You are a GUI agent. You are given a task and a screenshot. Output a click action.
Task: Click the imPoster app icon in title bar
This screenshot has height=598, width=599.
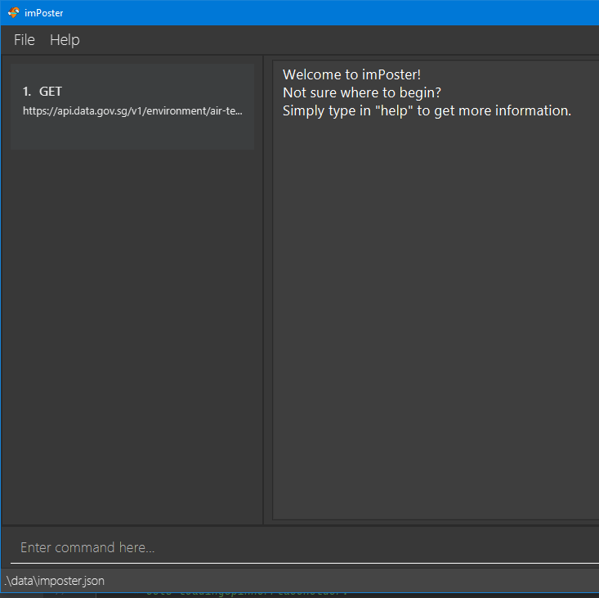coord(14,12)
